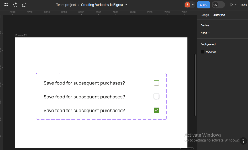Click second Save food for subsequent purchases text

coord(84,97)
